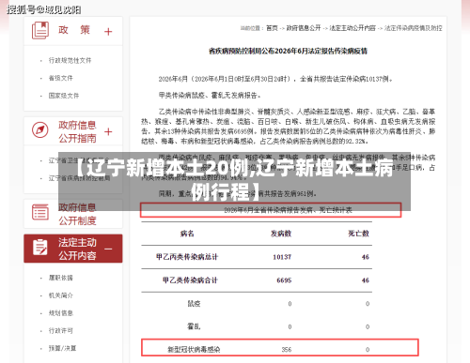Screen dimensions: 470x363
Task: Open 预算/决算 sidebar item
Action: coord(62,348)
